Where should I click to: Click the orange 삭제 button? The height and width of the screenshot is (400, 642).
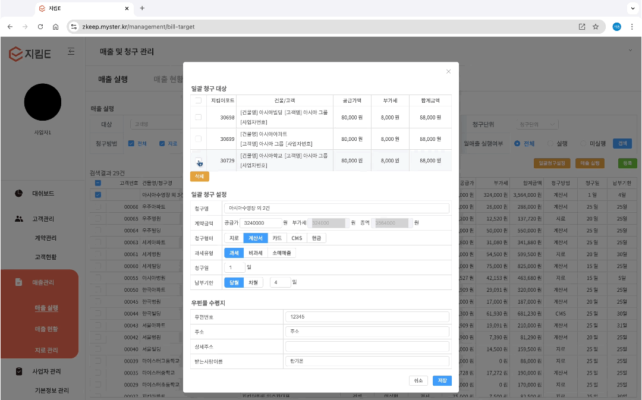pyautogui.click(x=199, y=176)
